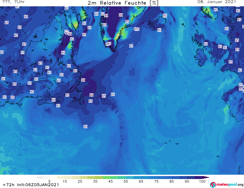Screen dimensions: 244x188
Task: Click the legend value 25
Action: pyautogui.click(x=80, y=181)
